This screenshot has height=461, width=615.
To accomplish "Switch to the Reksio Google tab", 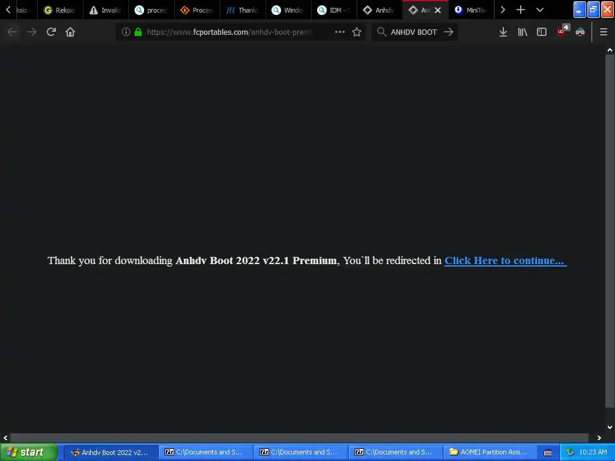I will click(60, 10).
